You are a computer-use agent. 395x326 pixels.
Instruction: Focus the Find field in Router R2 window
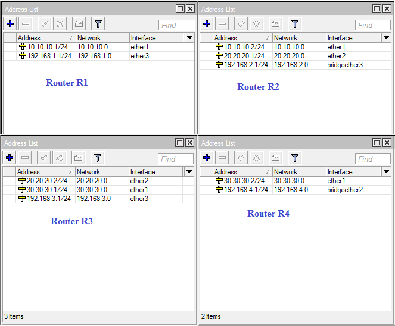(373, 25)
